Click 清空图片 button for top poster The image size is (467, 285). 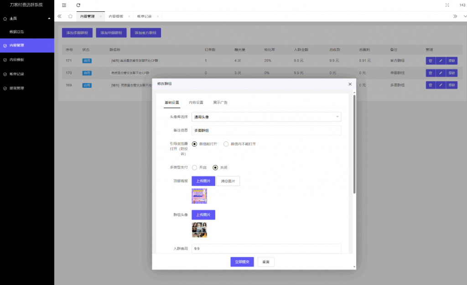pyautogui.click(x=228, y=181)
